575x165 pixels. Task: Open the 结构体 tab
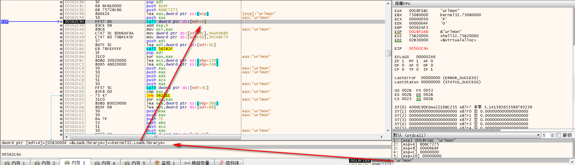pos(229,163)
